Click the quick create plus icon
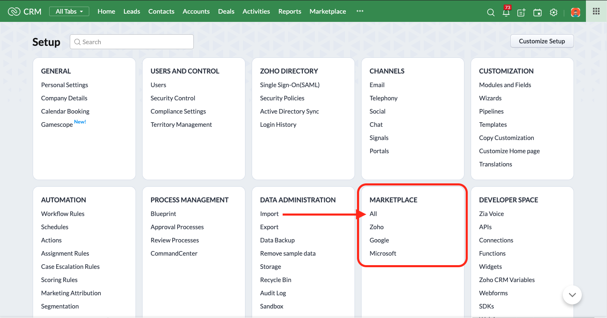Image resolution: width=607 pixels, height=318 pixels. click(x=521, y=12)
